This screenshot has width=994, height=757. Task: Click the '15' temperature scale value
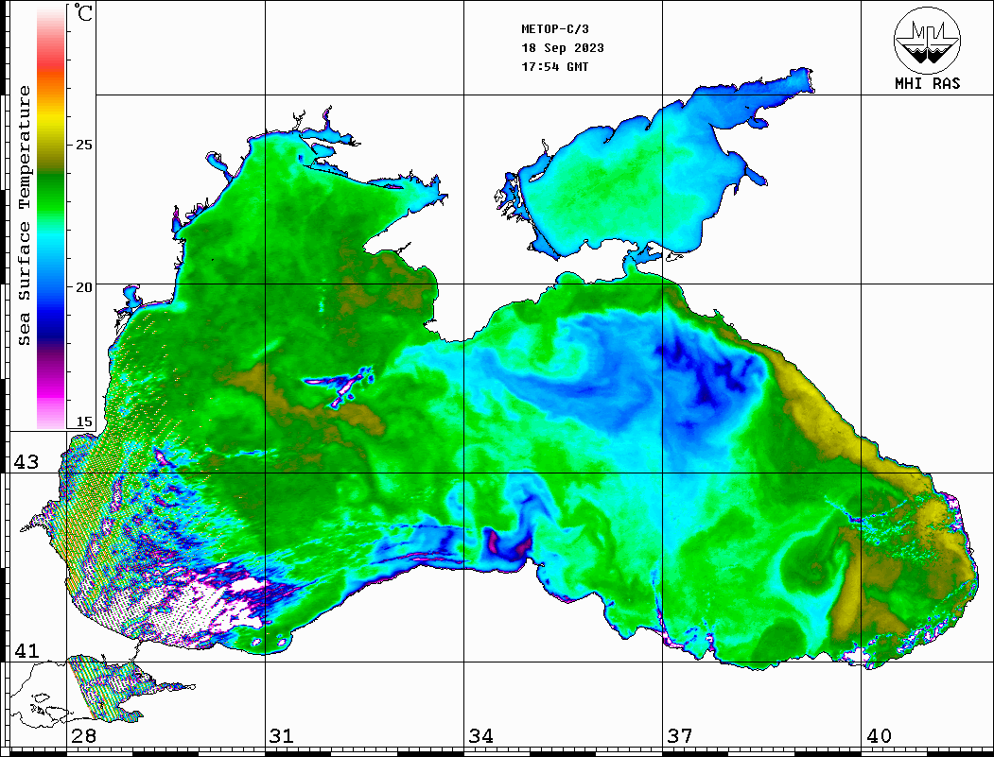pyautogui.click(x=83, y=422)
